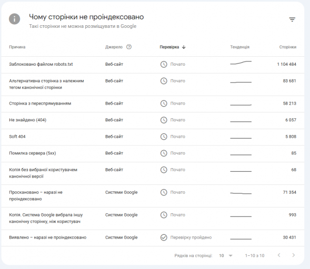This screenshot has height=269, width=310.
Task: Click the page count 6 057
Action: pos(291,120)
